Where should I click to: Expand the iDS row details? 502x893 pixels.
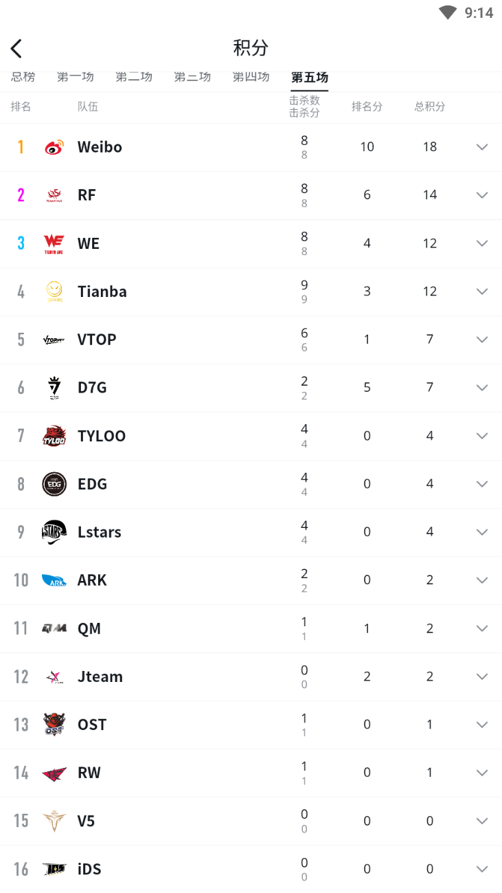[482, 869]
